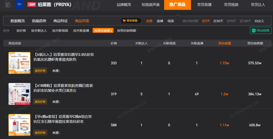Viewport: 273px width, 139px height.
Task: Click estimated sales value 1.11w
Action: [224, 125]
